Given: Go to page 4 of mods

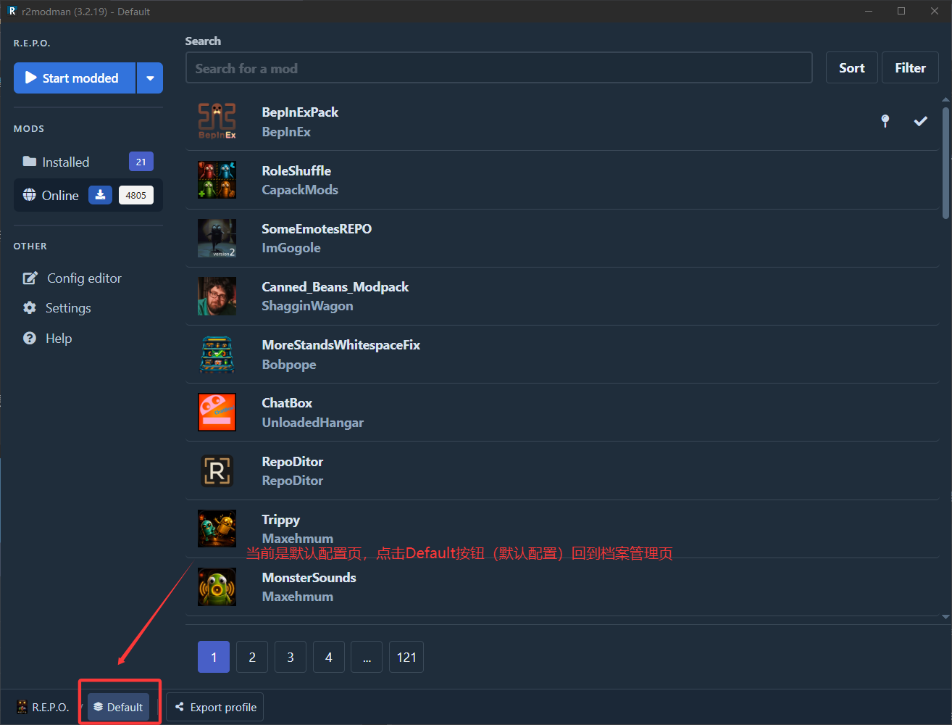Looking at the screenshot, I should 329,657.
